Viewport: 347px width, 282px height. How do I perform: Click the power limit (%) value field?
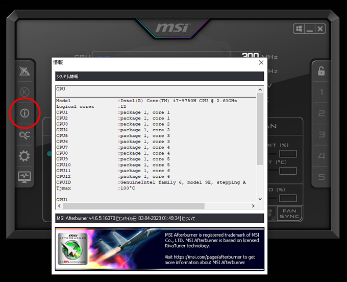[x=288, y=153]
